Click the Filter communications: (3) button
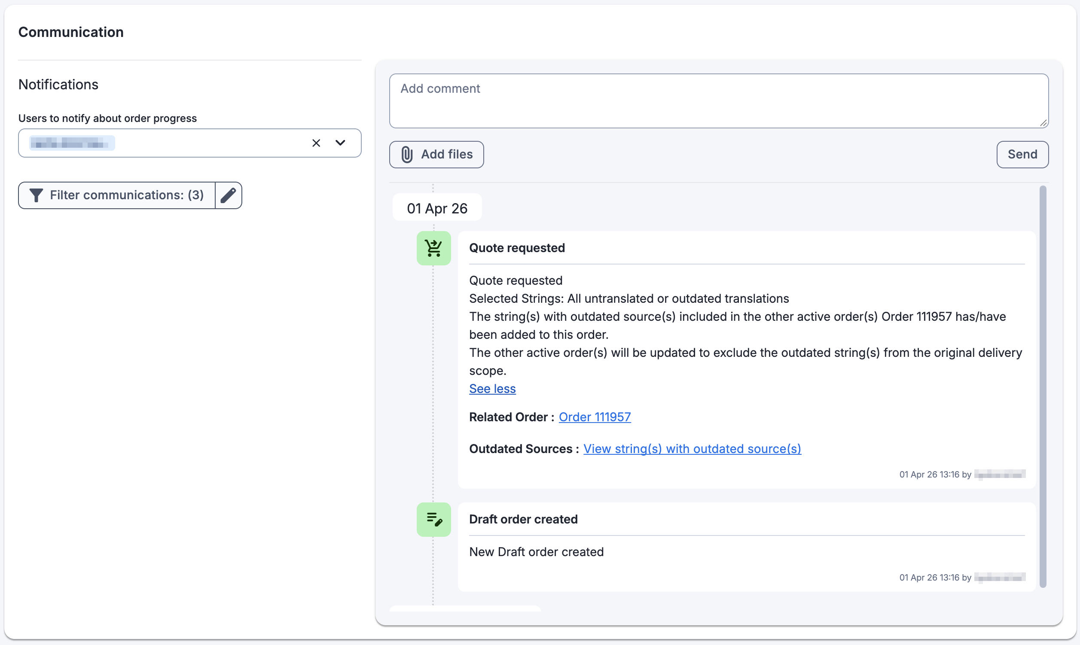Screen dimensions: 1080x645 pos(116,195)
